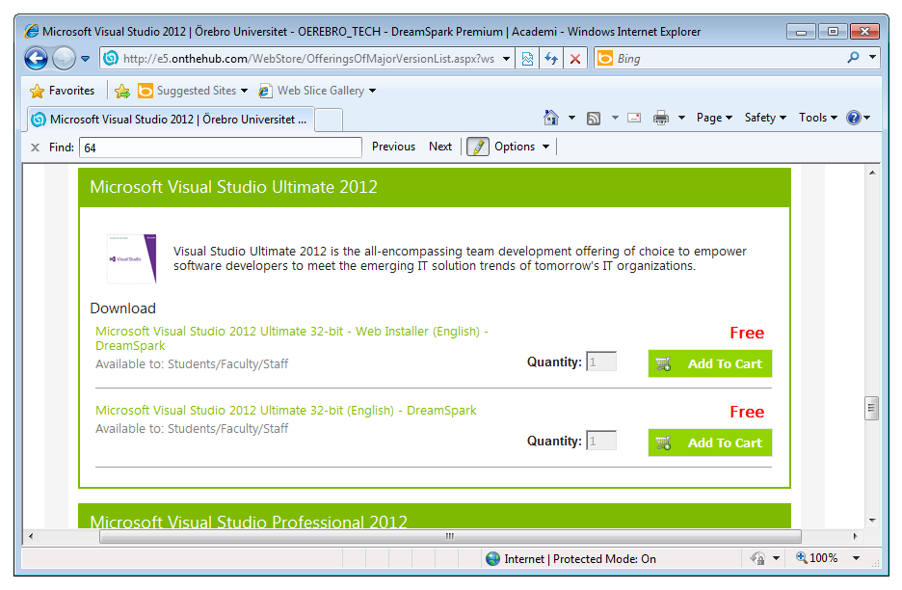The width and height of the screenshot is (902, 590).
Task: Refresh the page with the refresh icon
Action: [x=551, y=58]
